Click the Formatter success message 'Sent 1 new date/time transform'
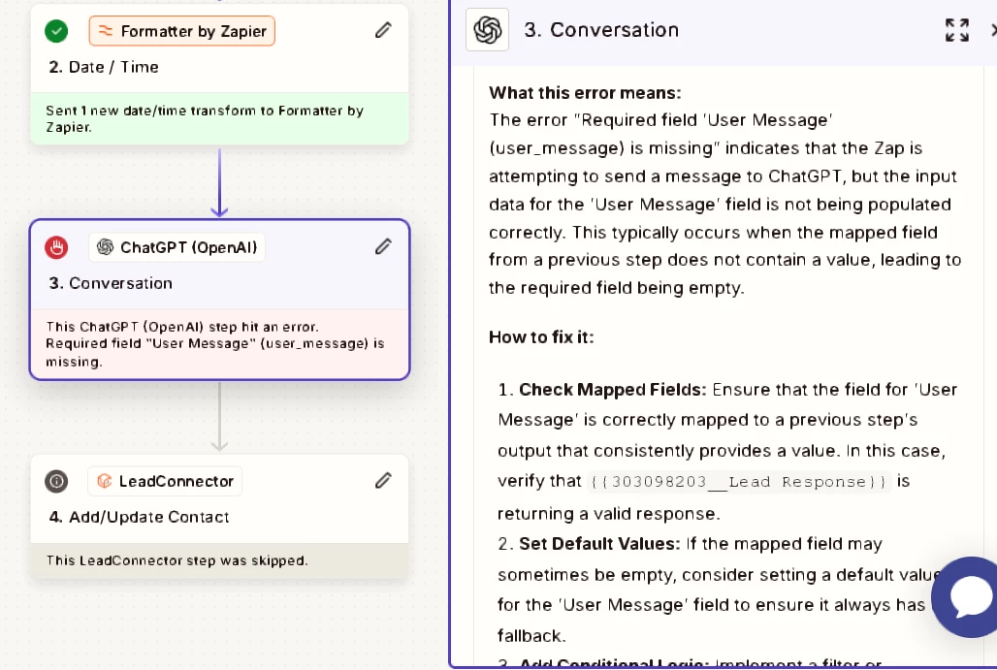Viewport: 997px width, 670px height. (205, 119)
